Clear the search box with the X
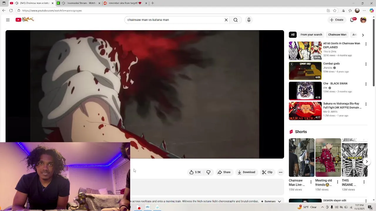Image resolution: width=376 pixels, height=211 pixels. [x=226, y=20]
